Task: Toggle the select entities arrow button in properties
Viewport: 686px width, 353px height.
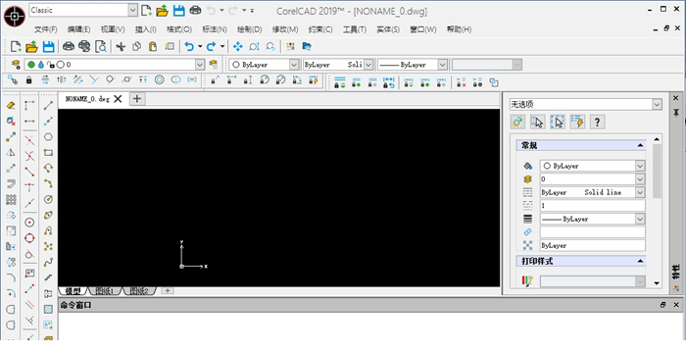Action: pos(537,122)
